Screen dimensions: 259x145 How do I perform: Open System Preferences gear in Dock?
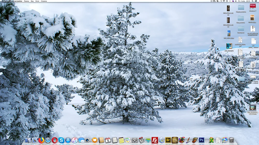click(x=135, y=140)
